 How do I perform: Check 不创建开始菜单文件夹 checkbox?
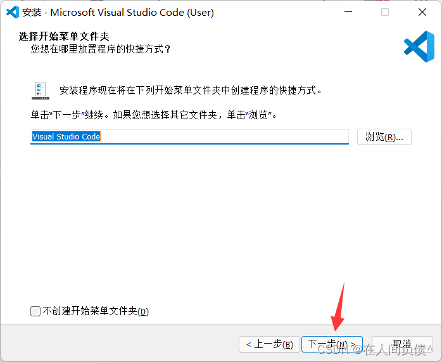point(35,311)
